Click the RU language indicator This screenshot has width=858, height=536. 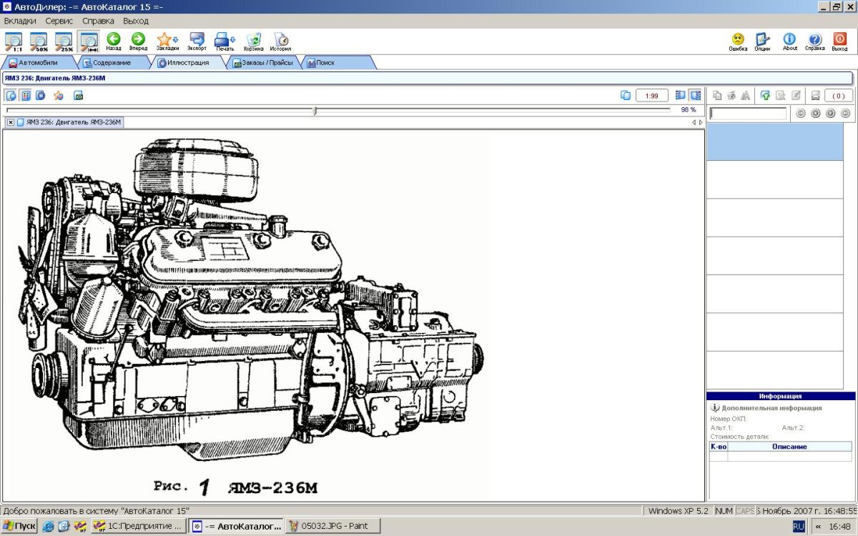click(799, 526)
